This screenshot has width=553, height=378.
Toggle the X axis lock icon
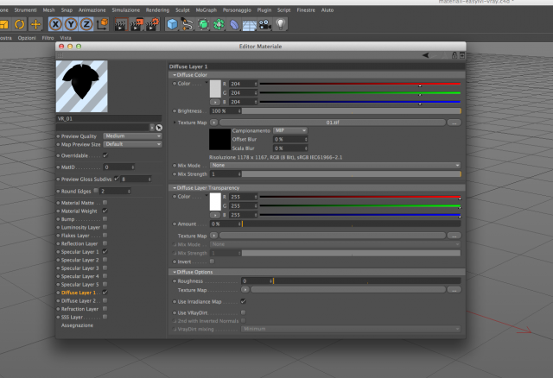(x=55, y=24)
